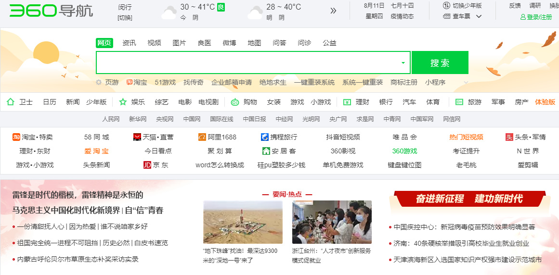The height and width of the screenshot is (275, 559).
Task: Click the 绝地求生 hot search word
Action: point(273,83)
